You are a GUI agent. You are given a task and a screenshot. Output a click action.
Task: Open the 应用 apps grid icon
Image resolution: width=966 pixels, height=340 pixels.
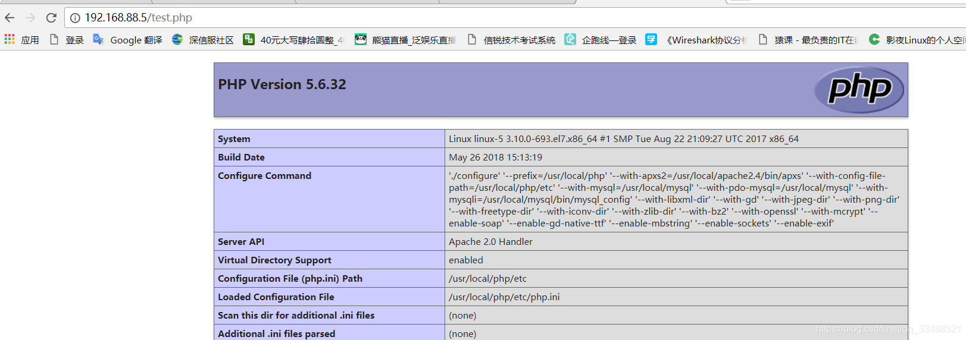pyautogui.click(x=10, y=39)
